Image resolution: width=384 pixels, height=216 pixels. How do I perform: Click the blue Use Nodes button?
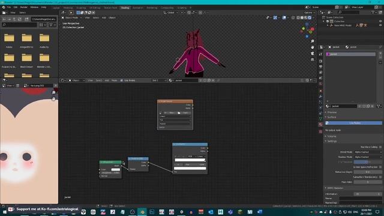pos(353,123)
